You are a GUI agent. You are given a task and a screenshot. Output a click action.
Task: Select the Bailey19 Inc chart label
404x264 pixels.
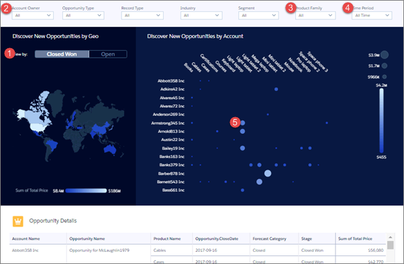[x=173, y=149]
